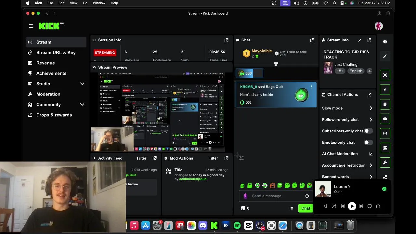Click the volume icon in music player
This screenshot has width=416, height=234.
pos(326,206)
